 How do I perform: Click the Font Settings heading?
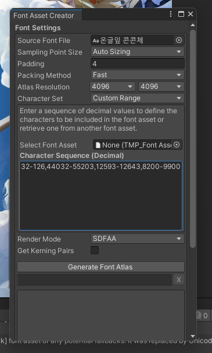(x=38, y=28)
